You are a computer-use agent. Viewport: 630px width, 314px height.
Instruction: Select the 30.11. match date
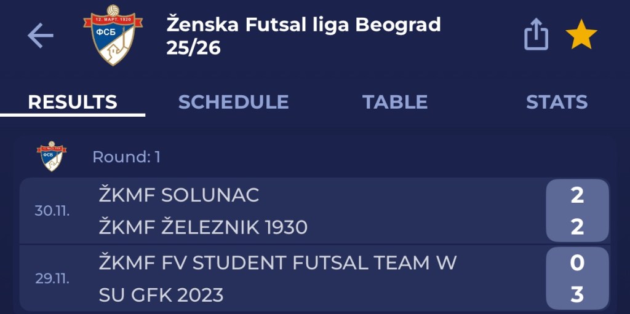[x=52, y=211]
